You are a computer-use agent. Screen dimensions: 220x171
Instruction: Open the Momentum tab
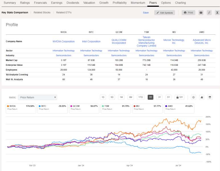coord(138,3)
